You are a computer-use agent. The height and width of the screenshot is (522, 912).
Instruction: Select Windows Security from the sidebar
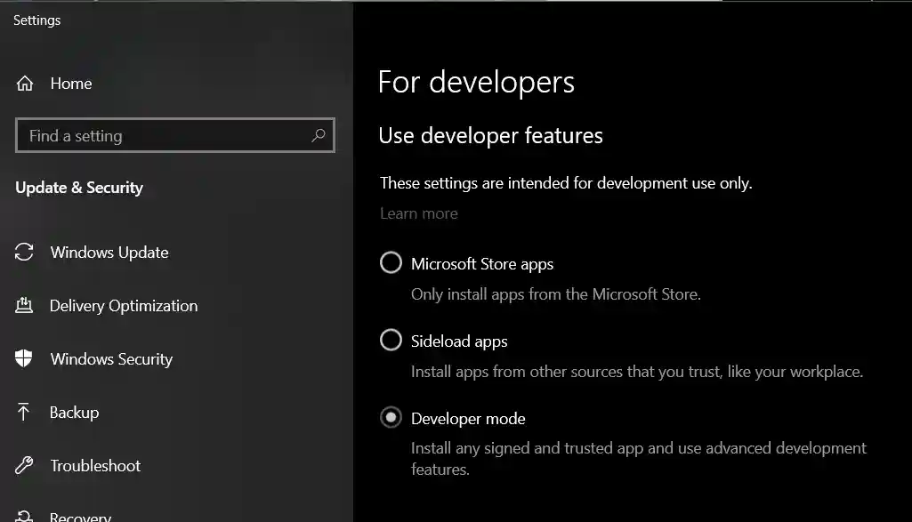(110, 359)
